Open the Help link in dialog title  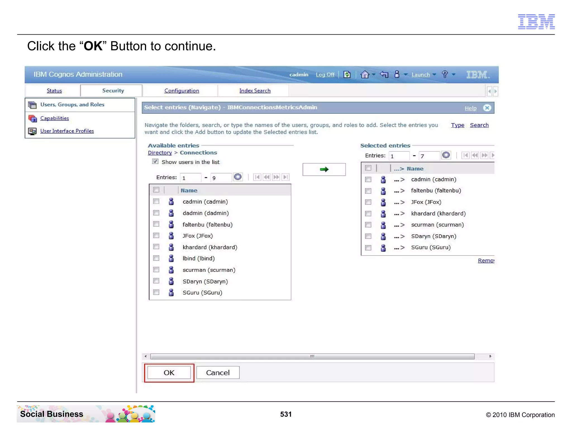click(x=470, y=108)
